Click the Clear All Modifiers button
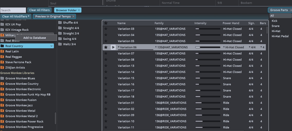 [16, 16]
